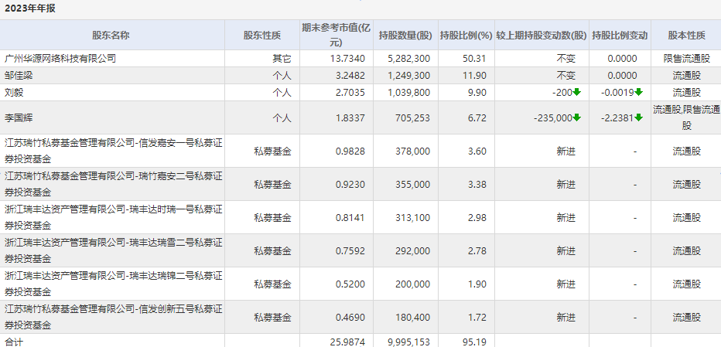The height and width of the screenshot is (347, 721).
Task: Click share count 378,000
Action: pos(412,151)
